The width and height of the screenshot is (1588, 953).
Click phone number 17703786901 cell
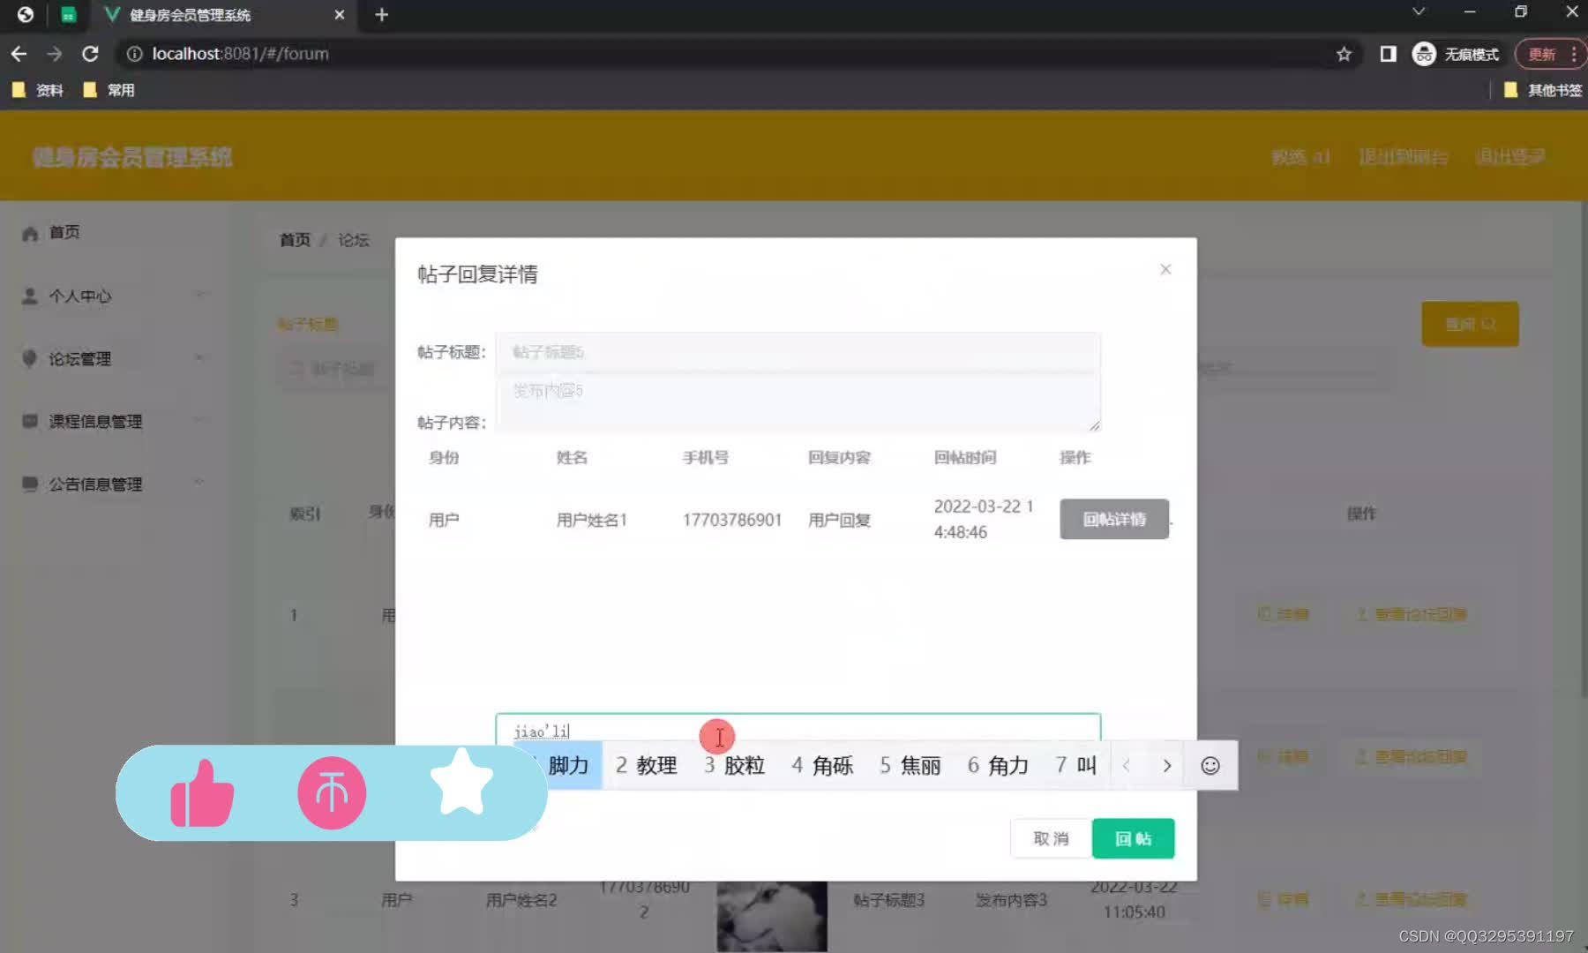click(x=732, y=520)
